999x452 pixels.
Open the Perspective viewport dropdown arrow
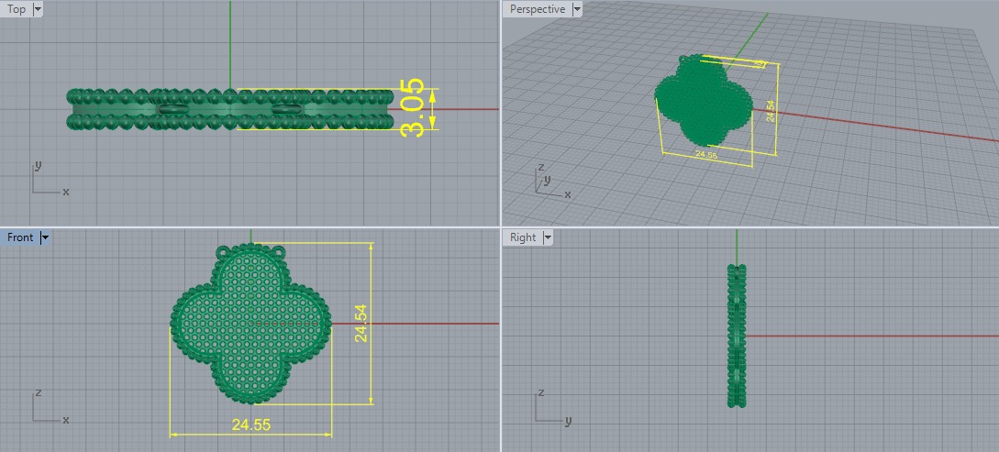577,9
